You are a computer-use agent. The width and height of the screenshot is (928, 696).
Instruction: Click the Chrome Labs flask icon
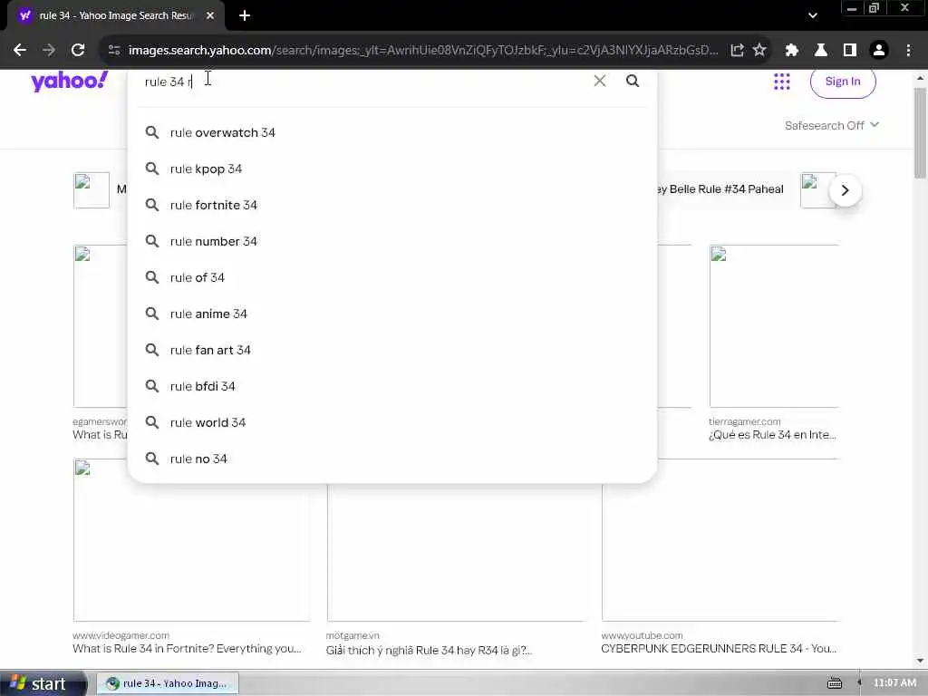pyautogui.click(x=821, y=51)
